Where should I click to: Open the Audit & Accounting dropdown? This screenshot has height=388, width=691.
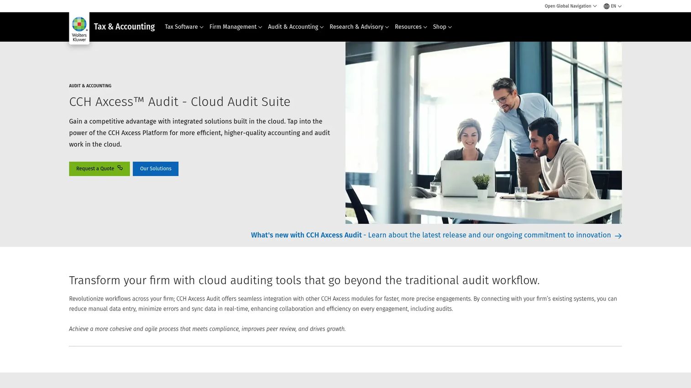296,27
